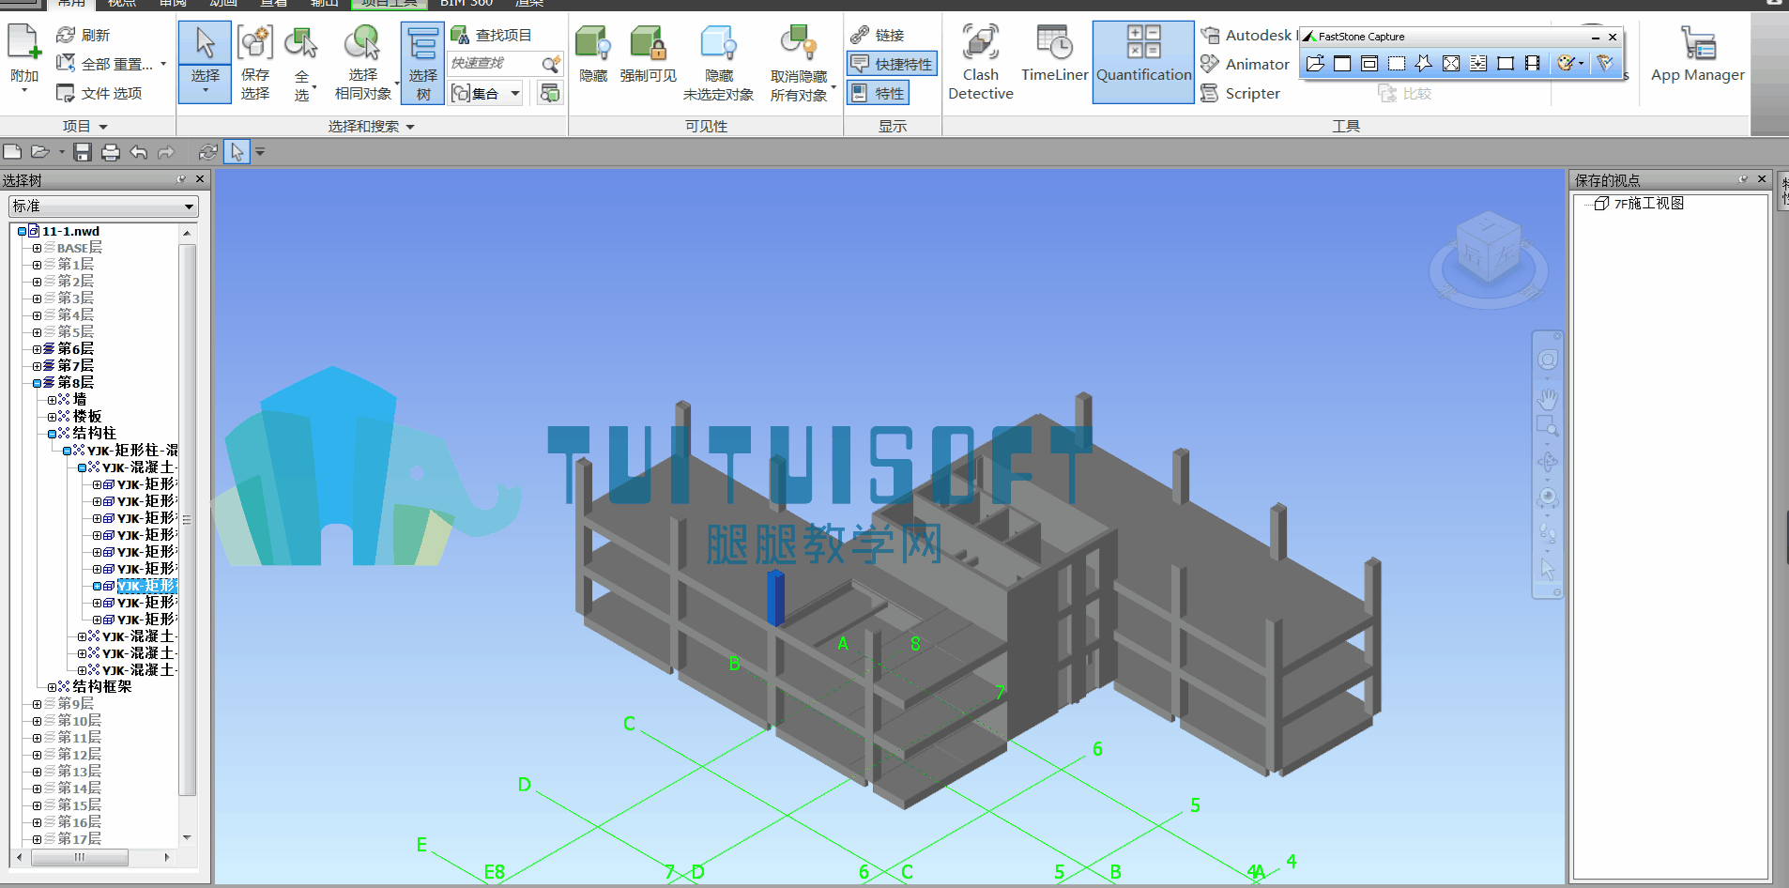
Task: Click Find Items (查找项目) button
Action: (x=491, y=35)
